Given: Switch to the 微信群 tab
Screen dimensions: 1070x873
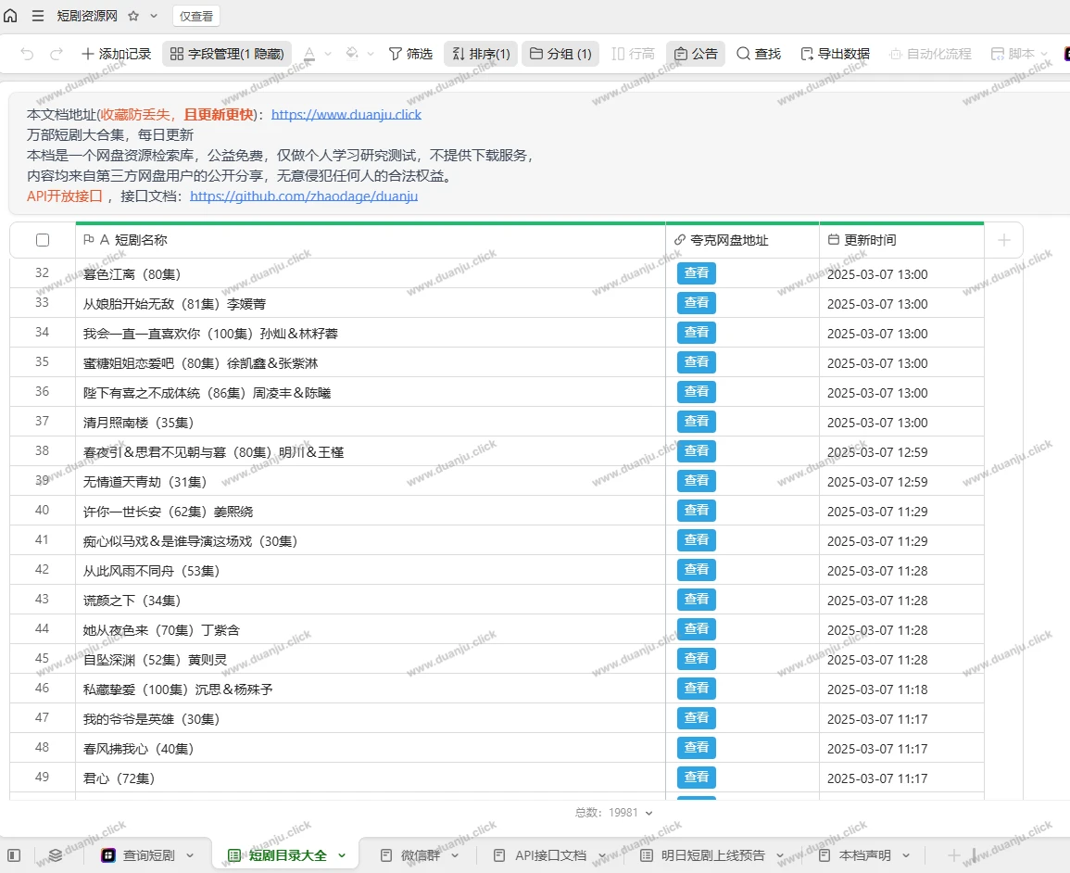Looking at the screenshot, I should click(419, 855).
